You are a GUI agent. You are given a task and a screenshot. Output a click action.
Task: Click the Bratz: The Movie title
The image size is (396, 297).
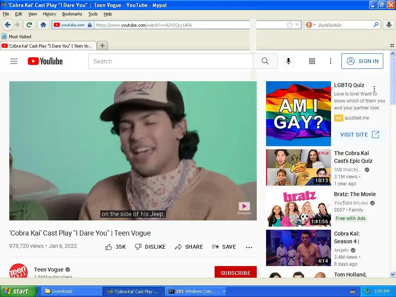(x=355, y=194)
